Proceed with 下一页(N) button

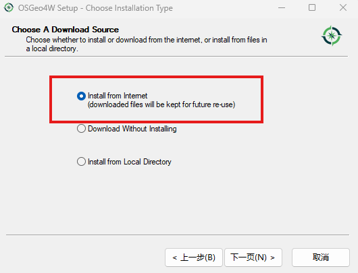tap(253, 257)
